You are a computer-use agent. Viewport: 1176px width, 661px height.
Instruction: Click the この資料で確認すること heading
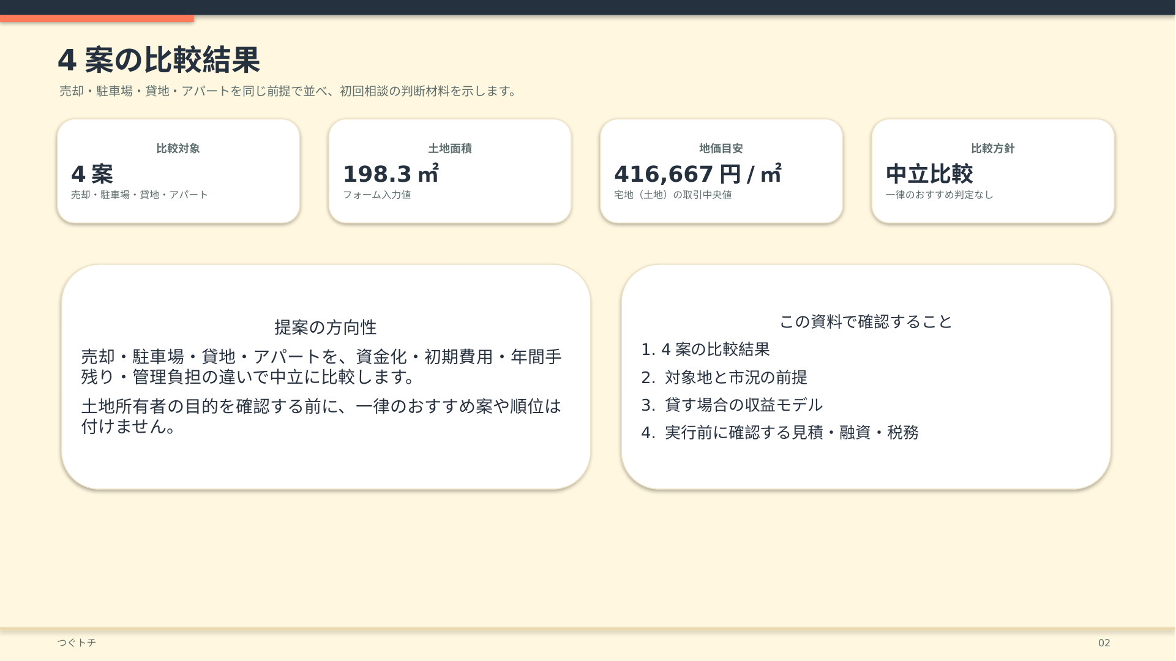[866, 322]
